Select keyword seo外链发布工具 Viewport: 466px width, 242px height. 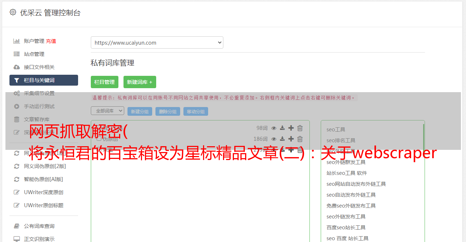click(346, 217)
